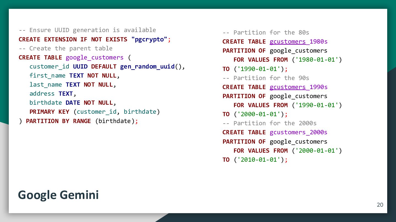Click the PRIMARY KEY keyword

pyautogui.click(x=49, y=112)
